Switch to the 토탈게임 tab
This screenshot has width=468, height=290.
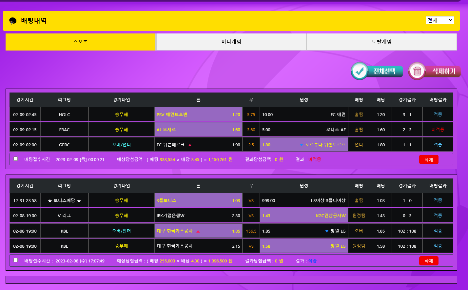[381, 42]
